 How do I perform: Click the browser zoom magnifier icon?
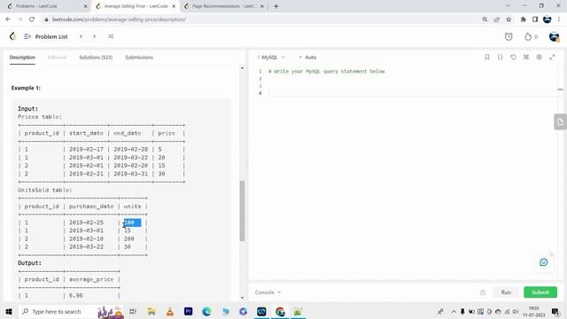(485, 19)
